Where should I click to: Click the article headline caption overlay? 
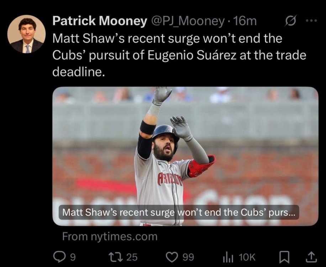tap(179, 213)
